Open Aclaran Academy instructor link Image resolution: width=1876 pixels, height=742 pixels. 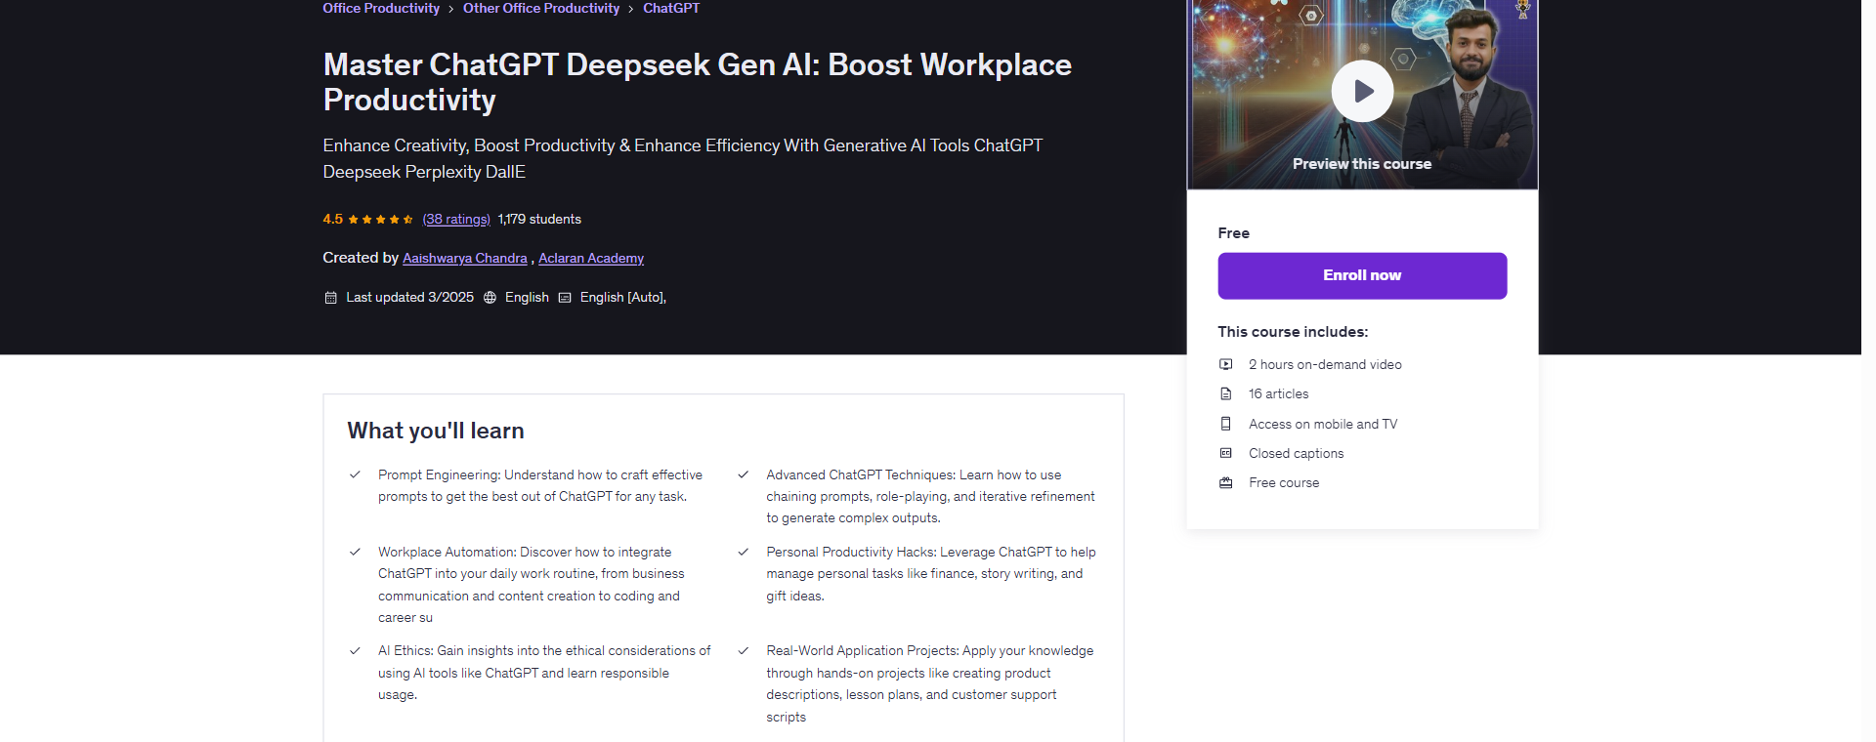(x=591, y=258)
